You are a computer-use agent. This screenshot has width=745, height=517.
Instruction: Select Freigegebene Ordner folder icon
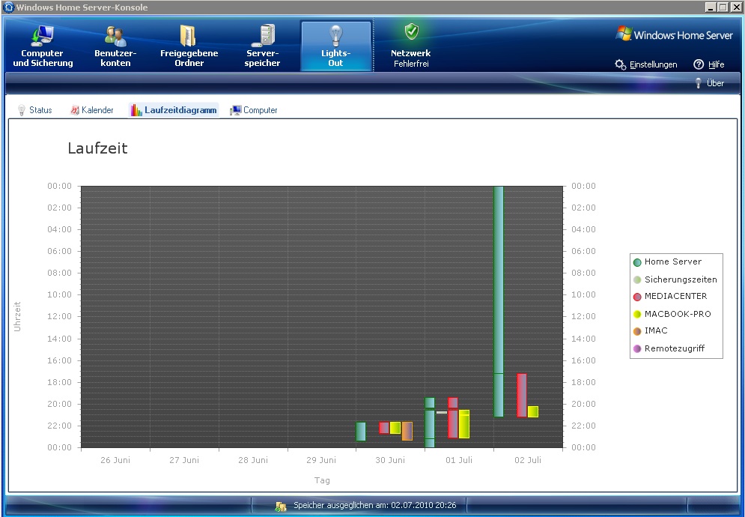(x=188, y=35)
